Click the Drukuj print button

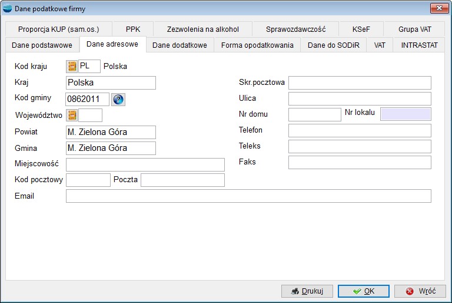(x=307, y=291)
